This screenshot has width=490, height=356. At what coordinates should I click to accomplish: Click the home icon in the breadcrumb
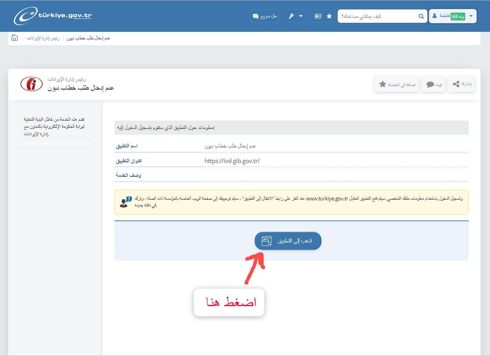point(15,38)
